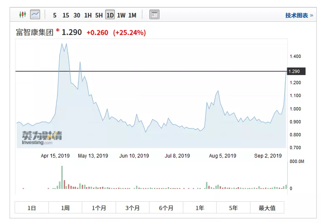Viewport: 321px width, 223px height.
Task: Choose the 5H interval
Action: 99,15
